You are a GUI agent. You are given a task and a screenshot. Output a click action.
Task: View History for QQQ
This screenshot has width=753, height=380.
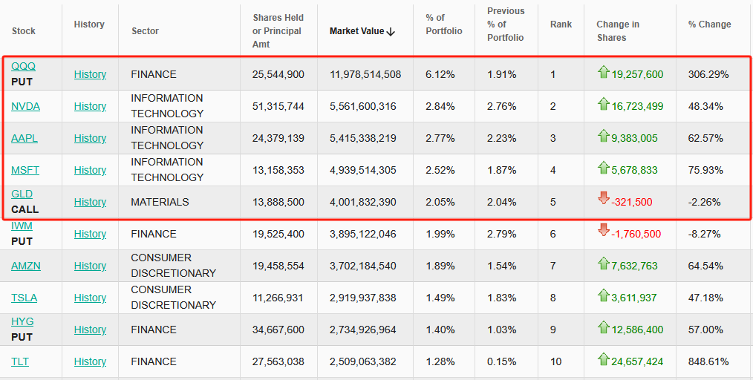(91, 74)
